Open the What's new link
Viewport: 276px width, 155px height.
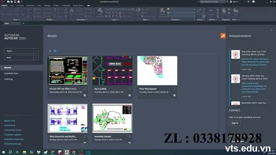click(9, 121)
